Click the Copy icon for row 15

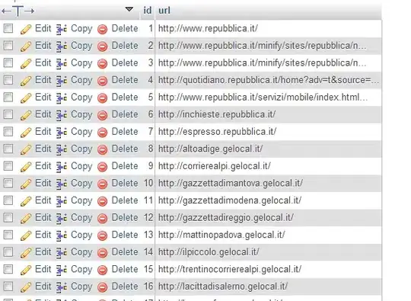[x=62, y=270]
